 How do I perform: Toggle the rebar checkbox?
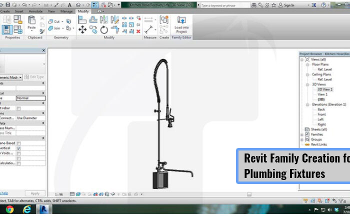point(19,108)
